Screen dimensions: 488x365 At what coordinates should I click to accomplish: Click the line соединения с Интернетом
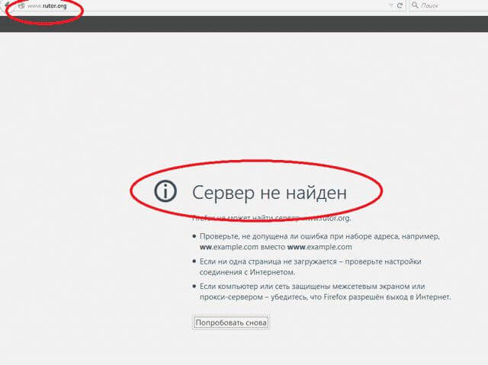(x=247, y=272)
